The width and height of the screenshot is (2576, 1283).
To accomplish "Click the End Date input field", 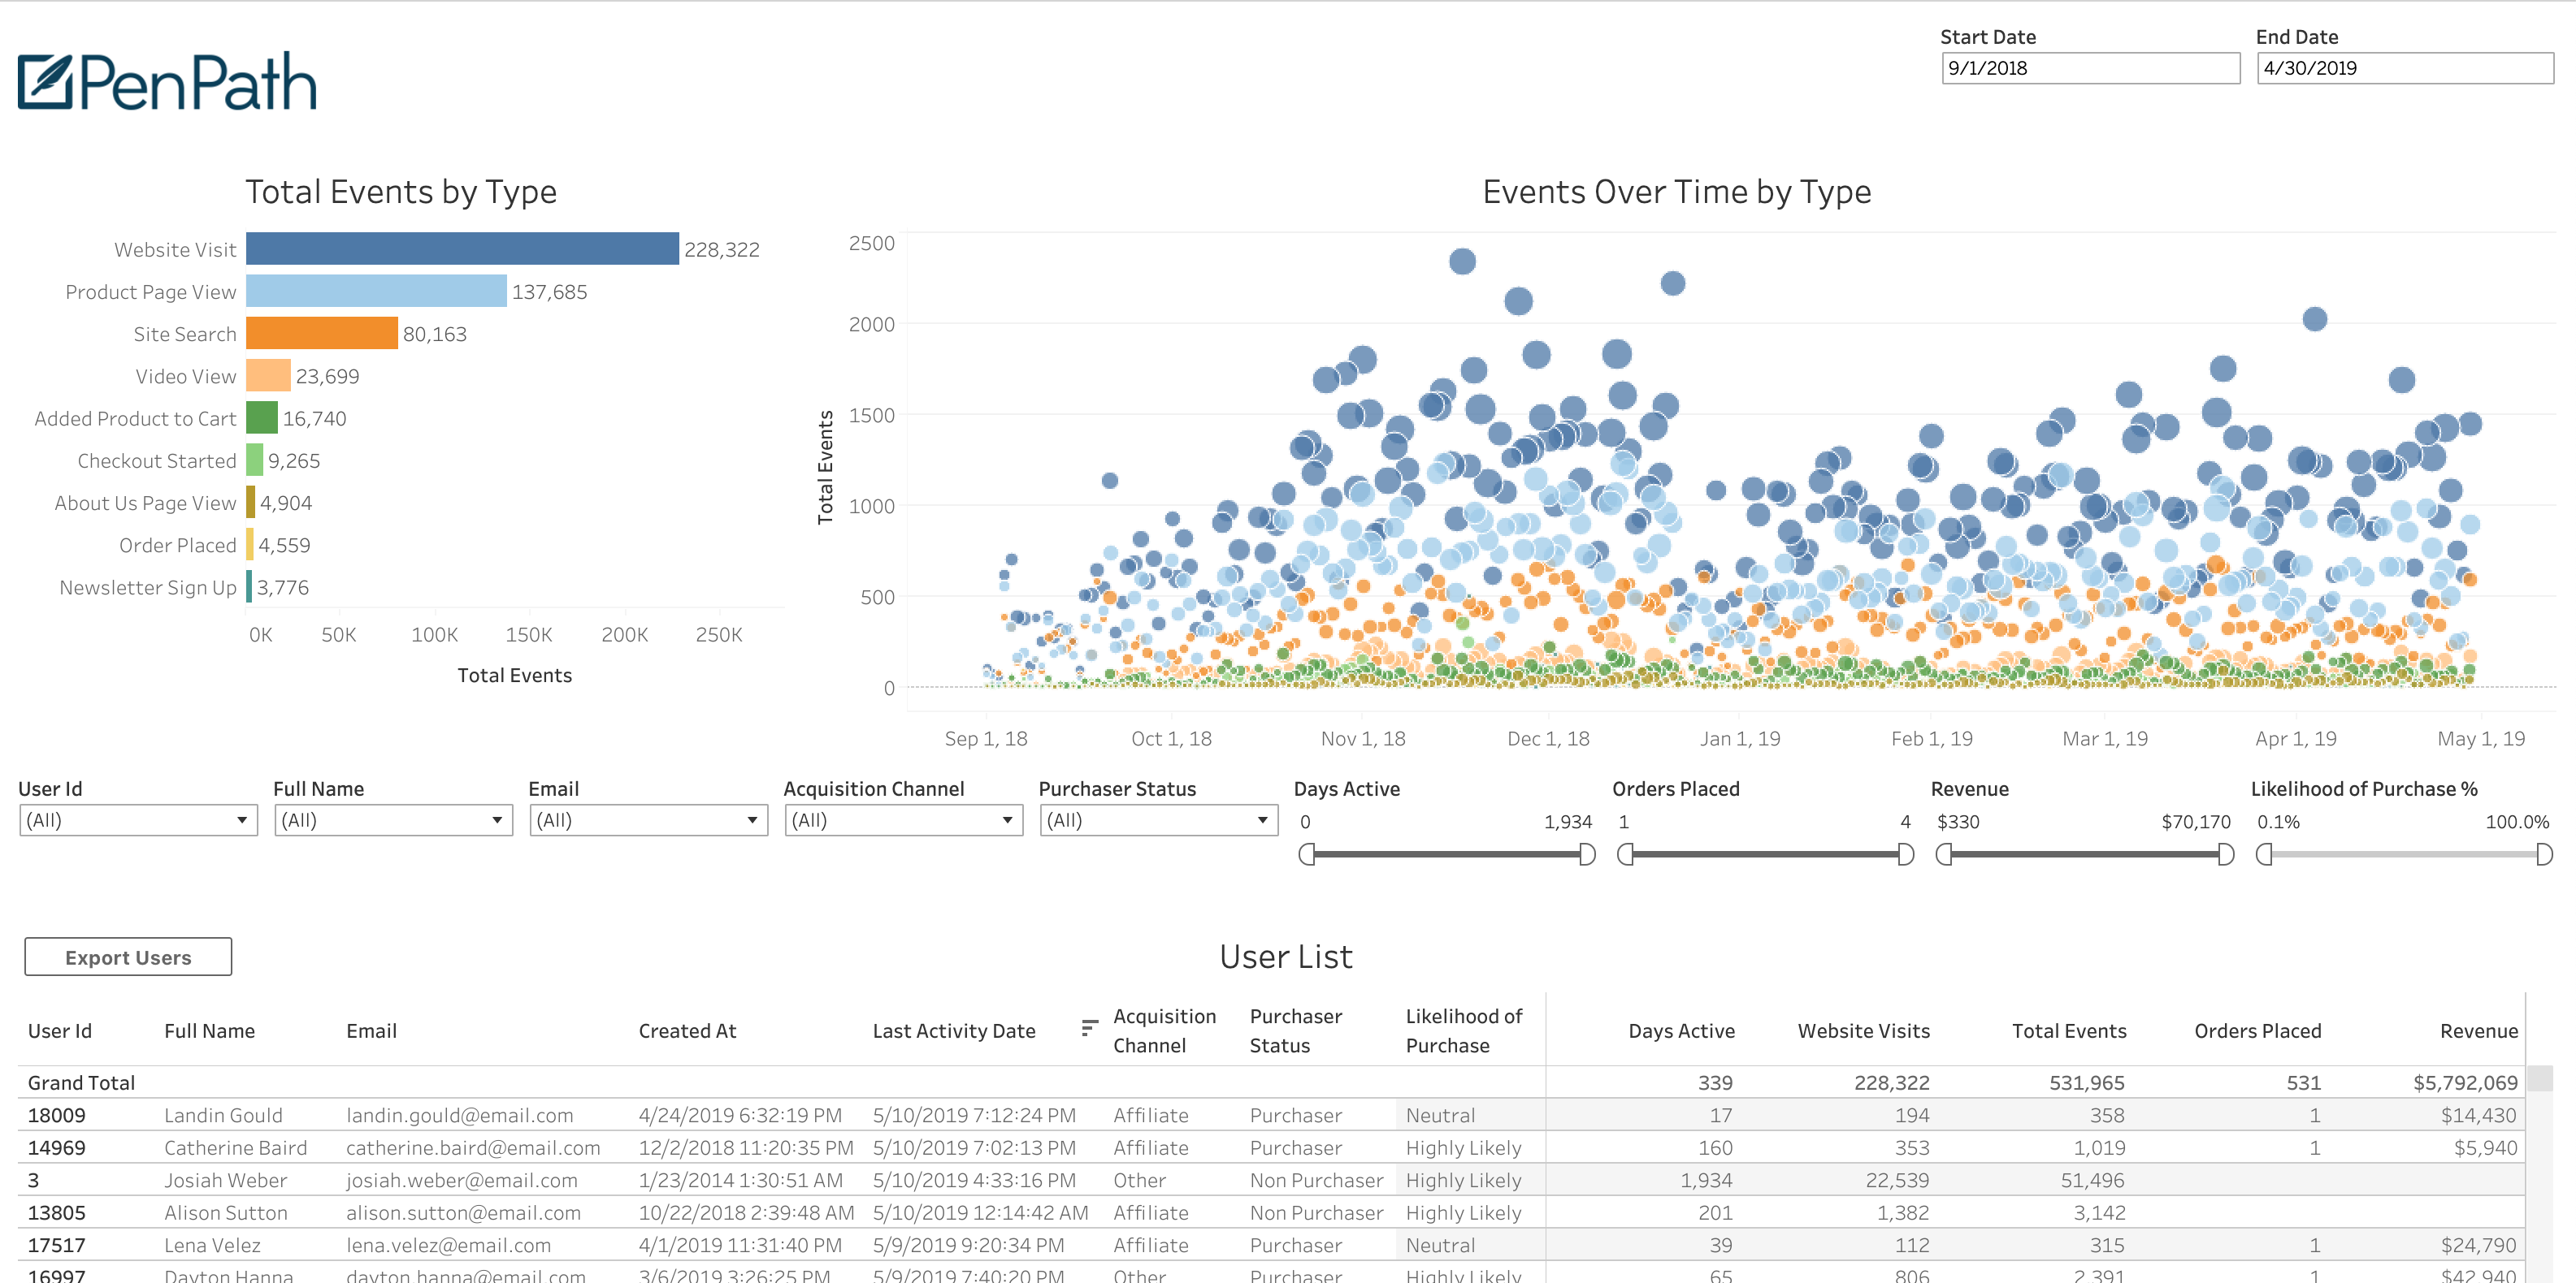I will 2405,68.
